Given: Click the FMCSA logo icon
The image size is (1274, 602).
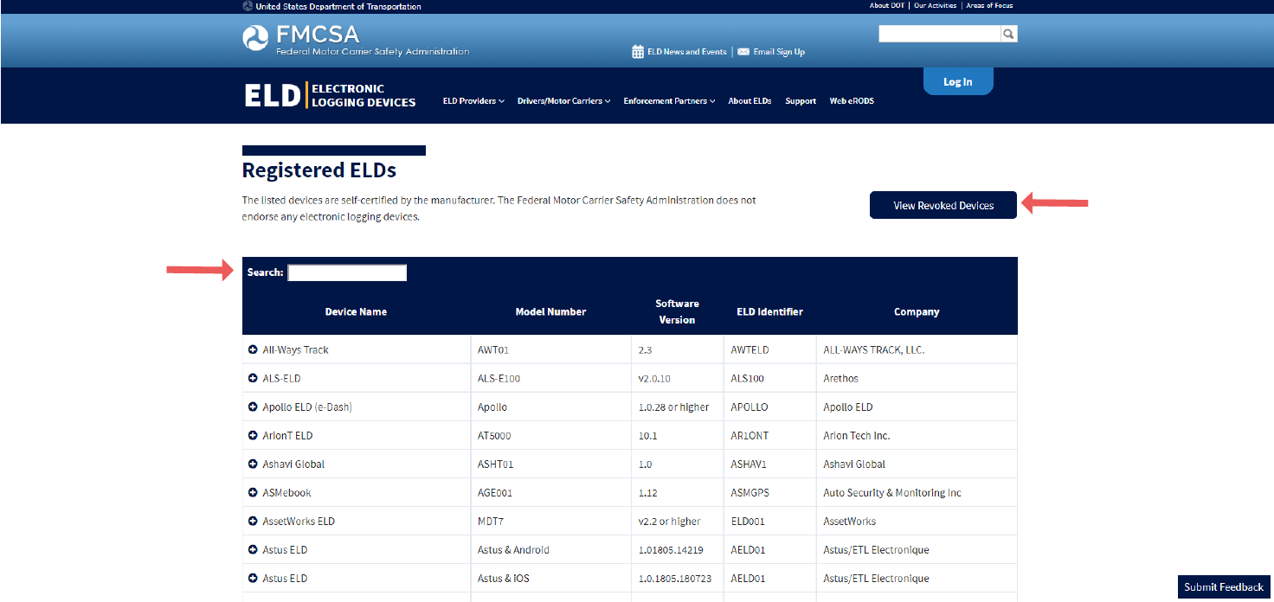Looking at the screenshot, I should 255,38.
